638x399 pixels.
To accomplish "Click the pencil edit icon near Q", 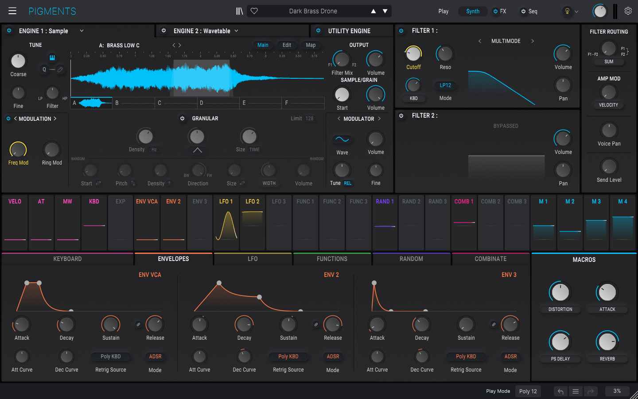I will 60,69.
